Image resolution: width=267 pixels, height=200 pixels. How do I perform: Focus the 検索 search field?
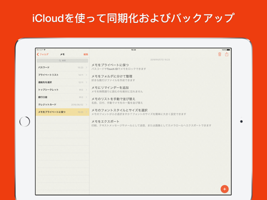[62, 60]
